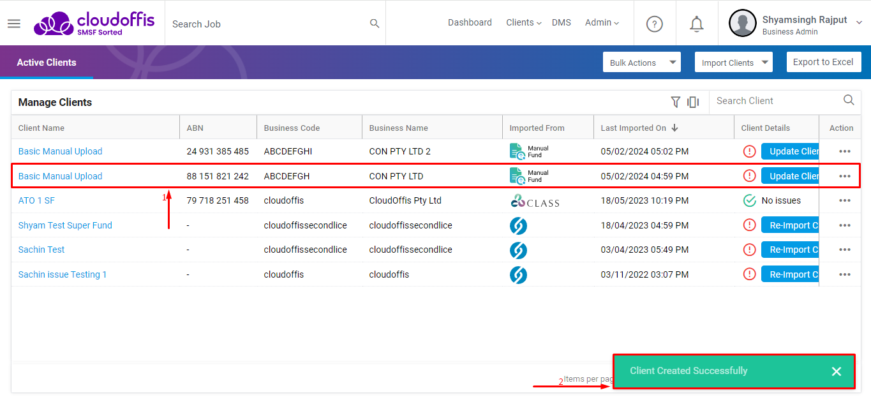Open the Sachin Test client link
The height and width of the screenshot is (404, 871).
(41, 250)
